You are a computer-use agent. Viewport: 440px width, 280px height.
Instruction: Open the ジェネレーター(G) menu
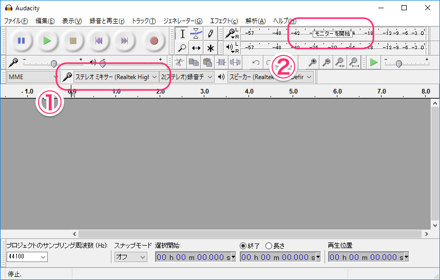[x=183, y=21]
